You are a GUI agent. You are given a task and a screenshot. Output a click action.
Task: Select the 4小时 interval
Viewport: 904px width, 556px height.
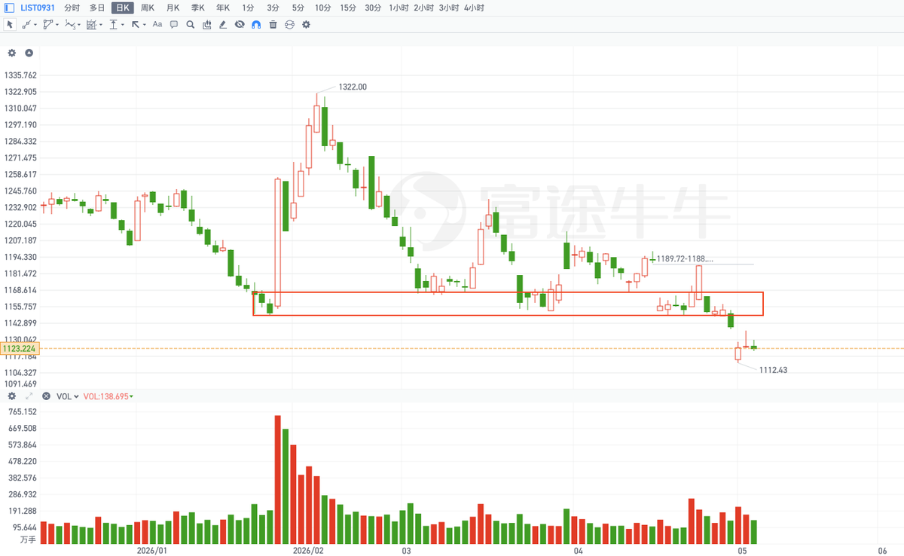click(x=474, y=8)
